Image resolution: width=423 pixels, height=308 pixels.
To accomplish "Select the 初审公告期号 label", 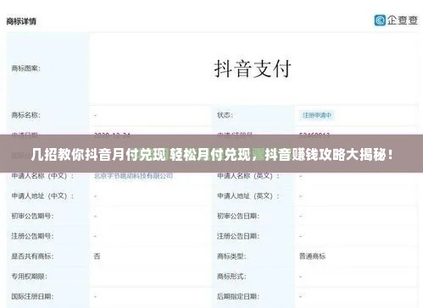I will 32,216.
